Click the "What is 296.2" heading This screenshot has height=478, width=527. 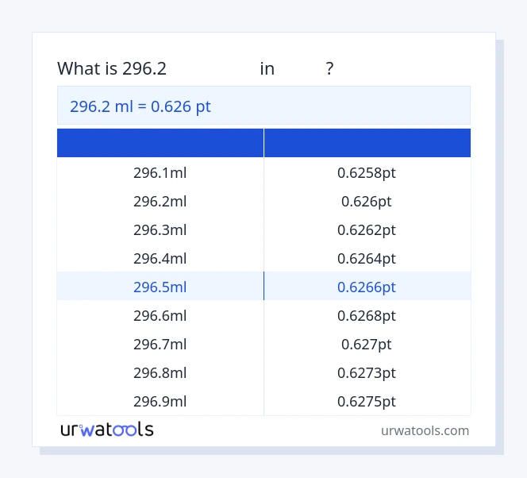click(112, 68)
